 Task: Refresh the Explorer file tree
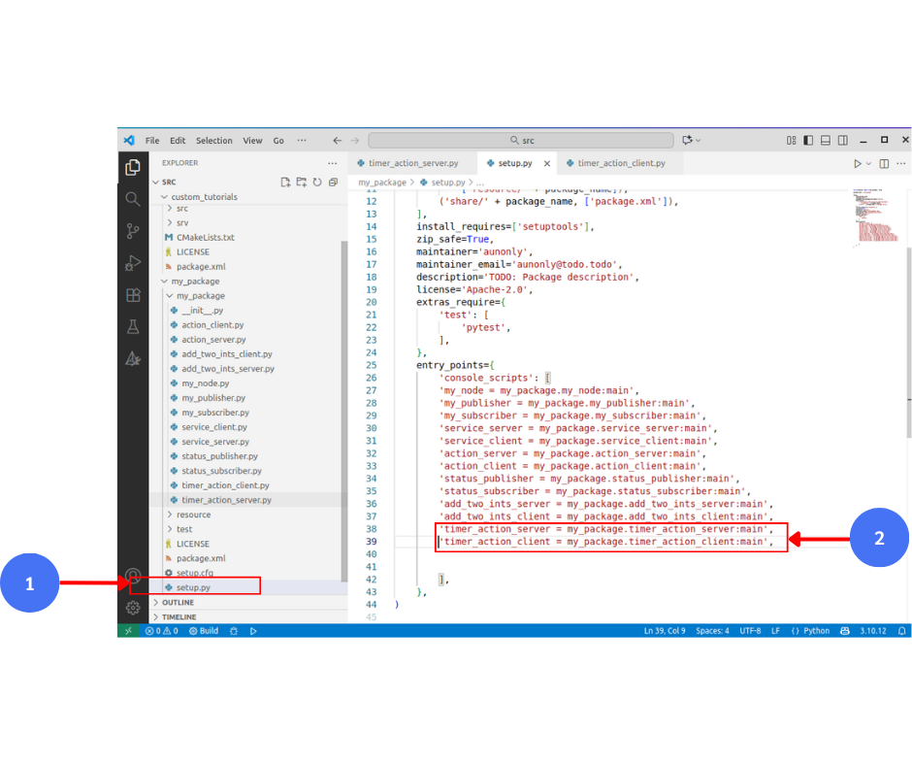click(317, 182)
